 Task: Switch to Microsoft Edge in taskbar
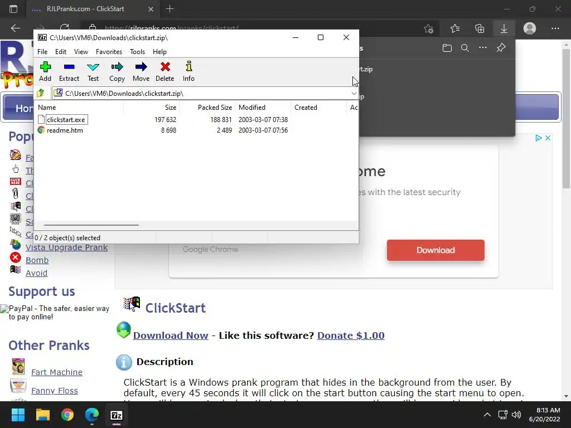click(92, 415)
